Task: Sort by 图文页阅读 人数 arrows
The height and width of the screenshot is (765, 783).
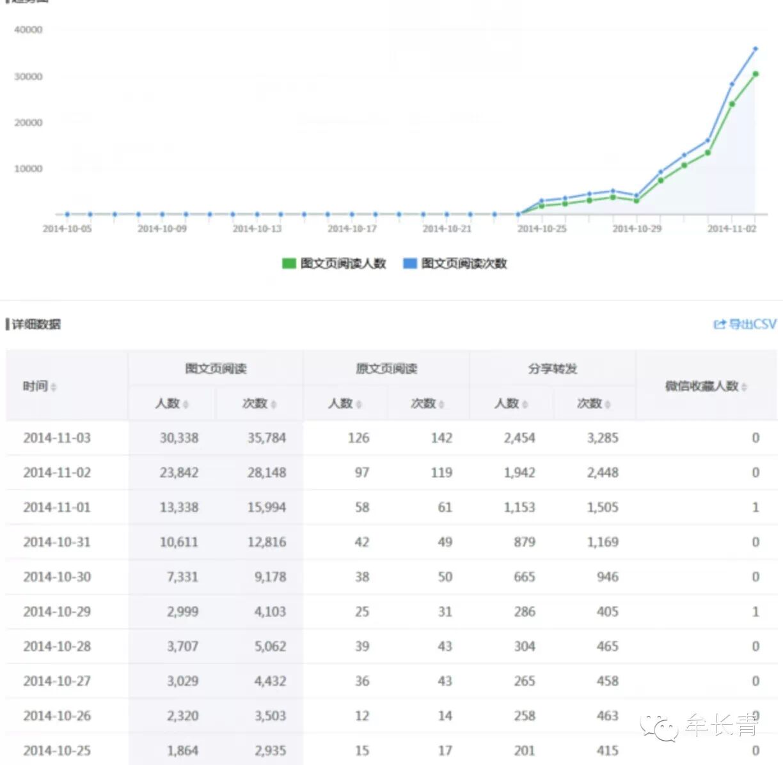Action: pyautogui.click(x=186, y=404)
